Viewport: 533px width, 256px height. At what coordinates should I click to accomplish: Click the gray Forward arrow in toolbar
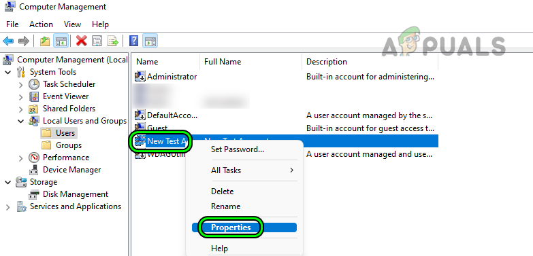coord(23,41)
